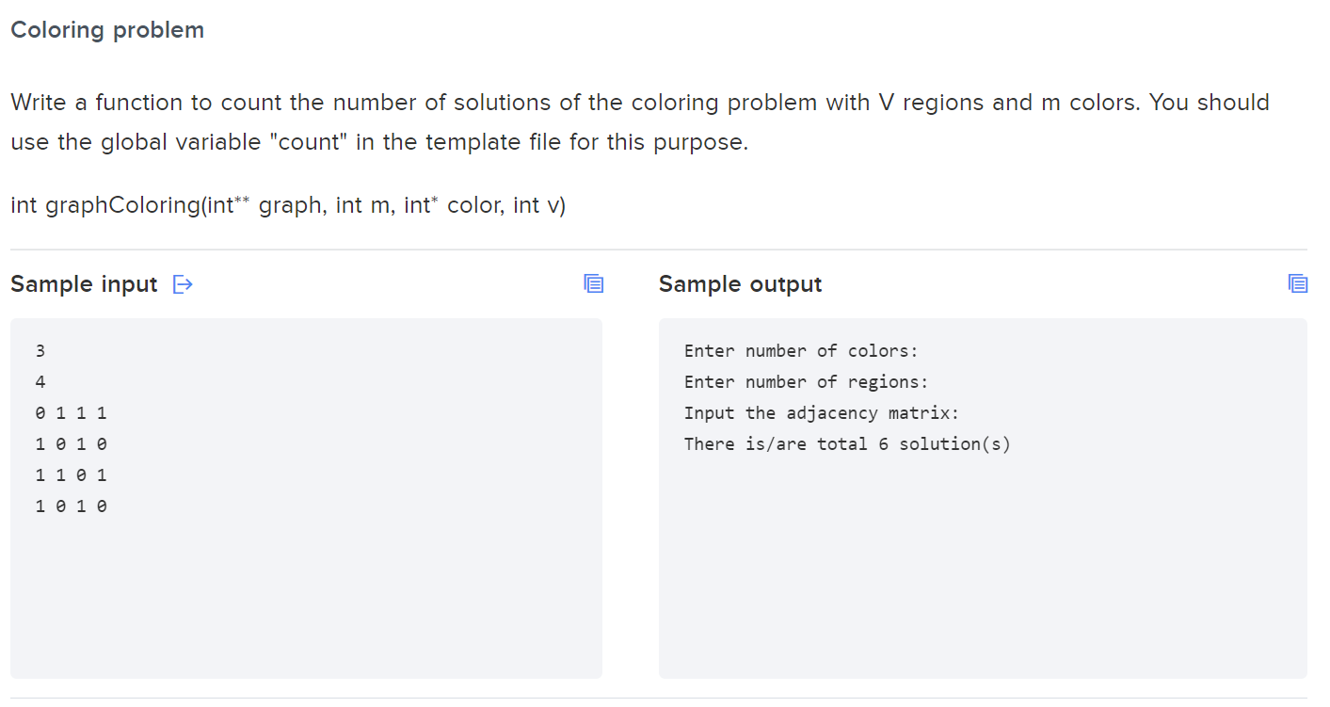Click the "Sample output" heading label

(740, 284)
